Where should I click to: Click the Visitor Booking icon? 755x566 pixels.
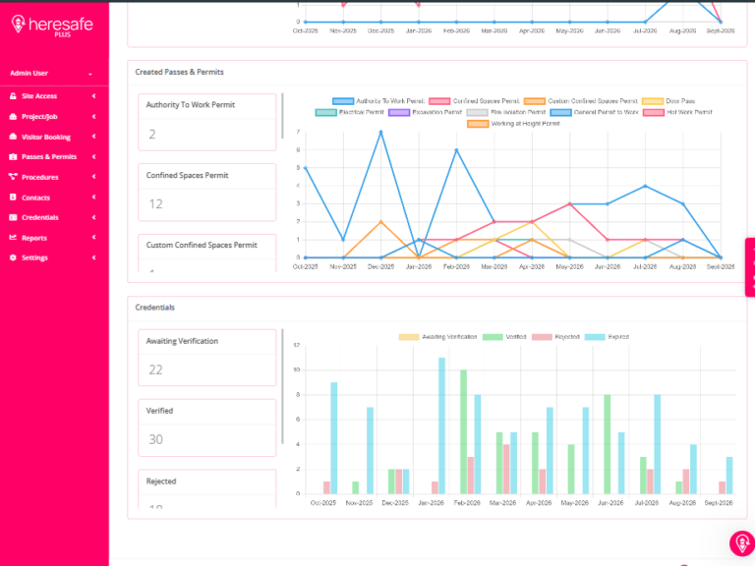[13, 137]
